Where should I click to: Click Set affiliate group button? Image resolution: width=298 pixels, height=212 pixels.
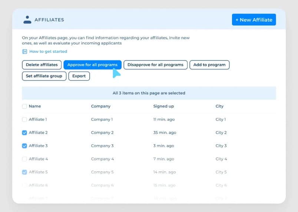pyautogui.click(x=44, y=76)
